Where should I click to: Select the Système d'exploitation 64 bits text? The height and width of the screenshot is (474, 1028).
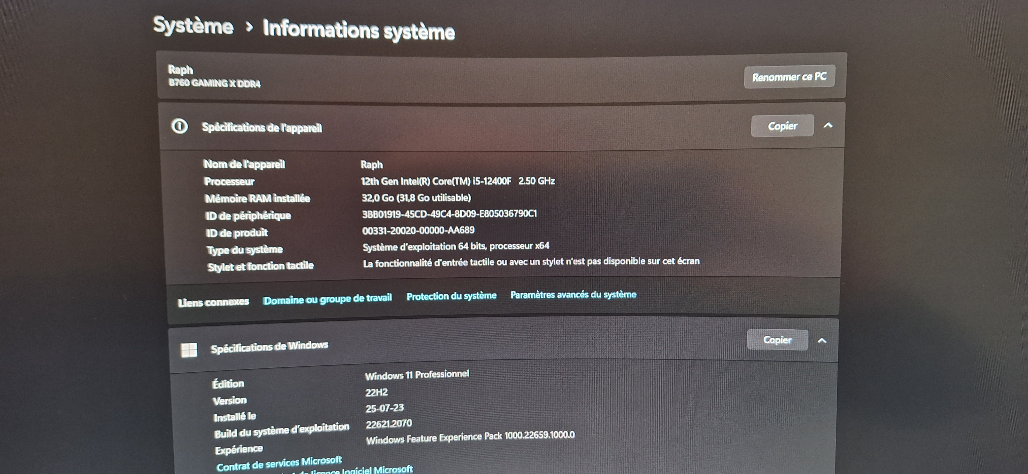(456, 247)
